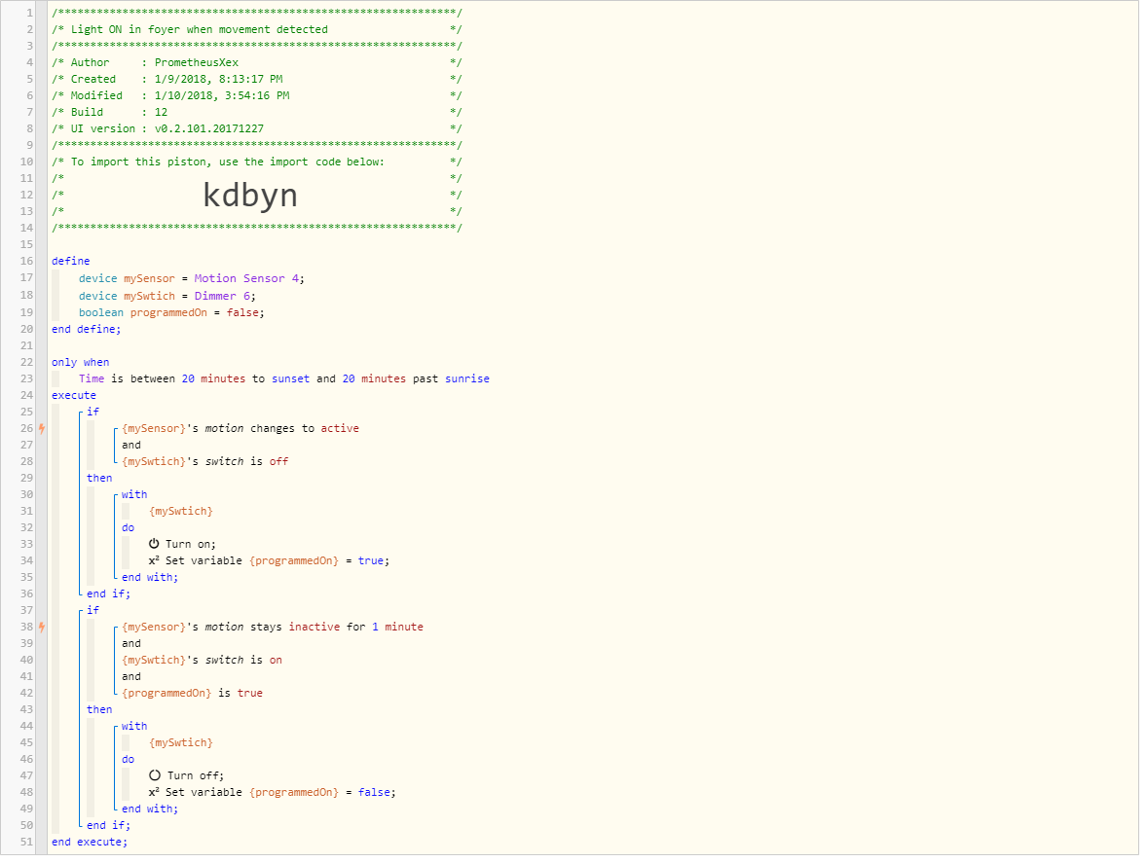1147x863 pixels.
Task: Click the execute keyword
Action: (x=74, y=395)
